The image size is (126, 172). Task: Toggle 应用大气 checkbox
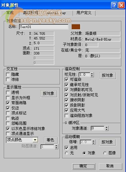pyautogui.click(x=66, y=111)
